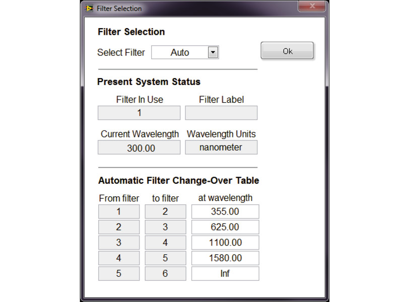Select the to filter cell showing 4

tap(165, 243)
